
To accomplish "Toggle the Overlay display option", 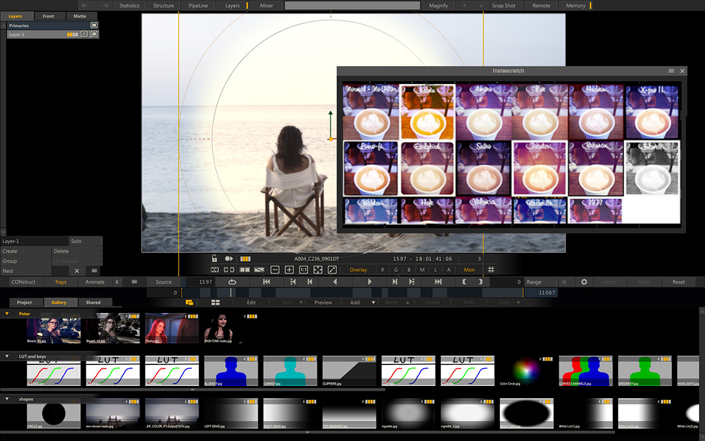I will tap(359, 270).
